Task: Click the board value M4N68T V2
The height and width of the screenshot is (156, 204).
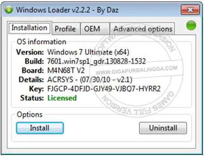Action: coord(66,70)
